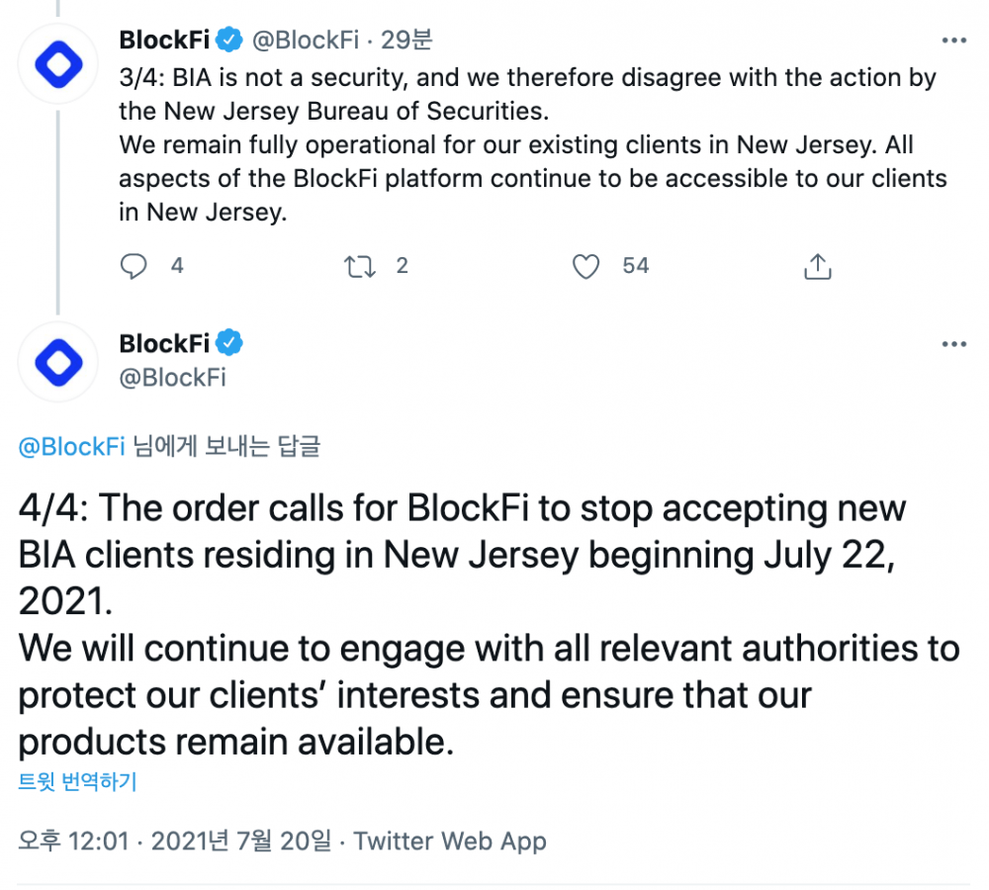Viewport: 989px width, 890px height.
Task: Open the three-dot menu on the 3/4 tweet
Action: tap(953, 41)
